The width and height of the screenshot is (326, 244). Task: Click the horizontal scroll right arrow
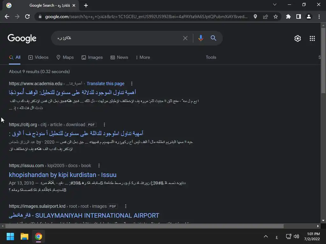click(x=318, y=226)
